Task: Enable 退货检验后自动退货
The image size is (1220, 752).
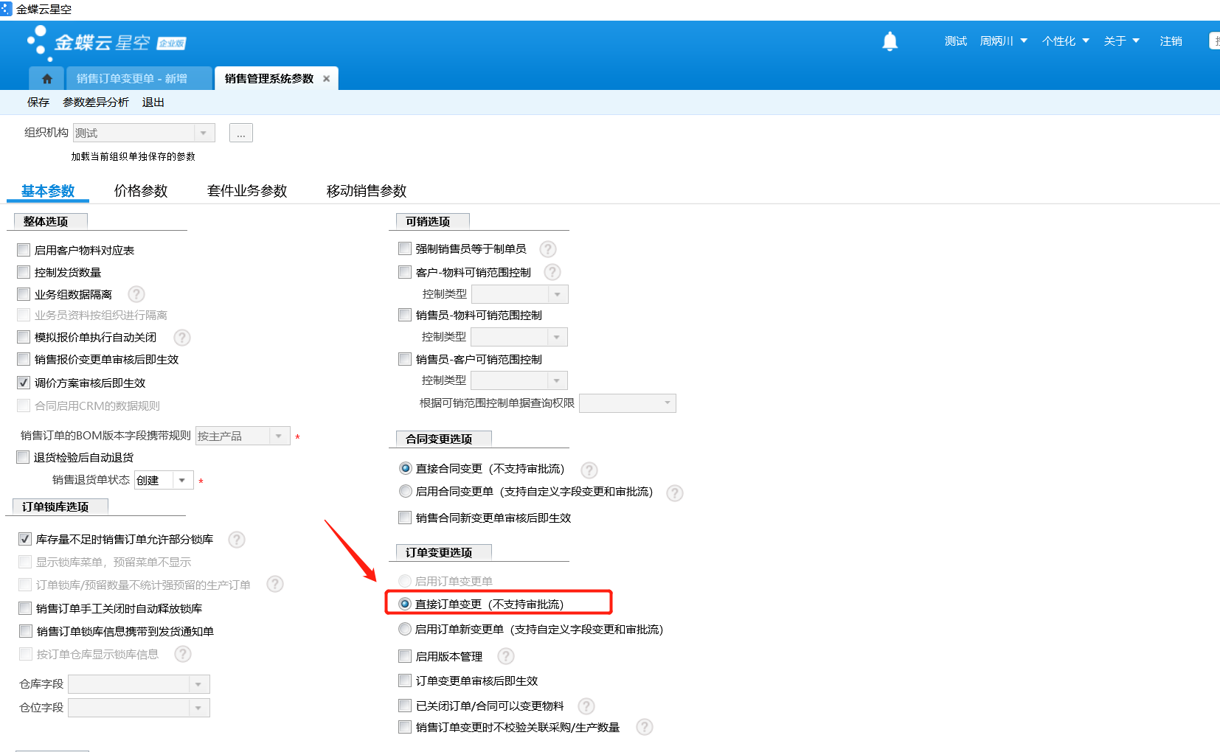Action: point(23,457)
